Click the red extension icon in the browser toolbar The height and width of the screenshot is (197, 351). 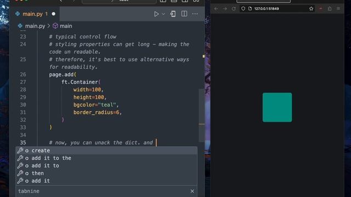coord(320,9)
